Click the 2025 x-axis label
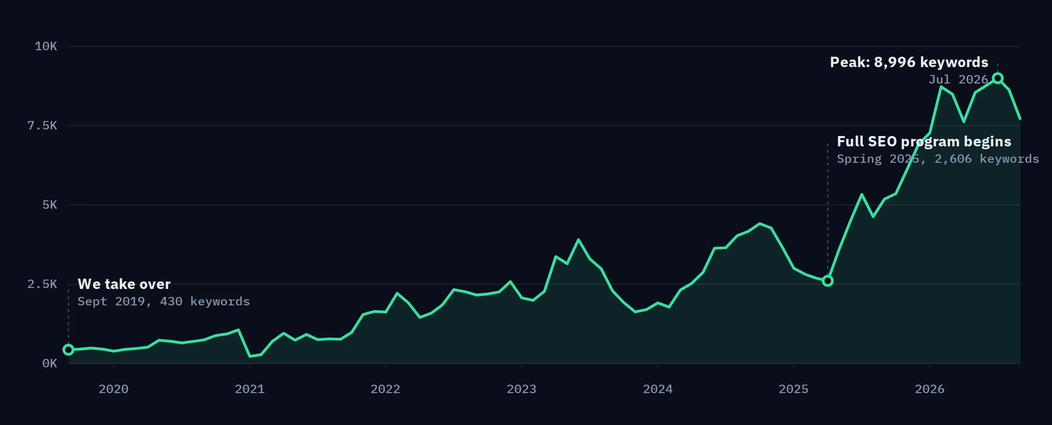Image resolution: width=1052 pixels, height=425 pixels. pos(794,389)
